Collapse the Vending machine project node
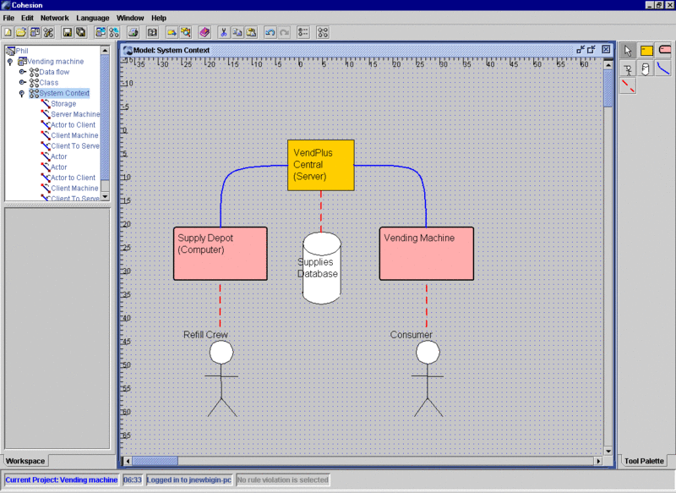The width and height of the screenshot is (676, 493). pyautogui.click(x=10, y=62)
